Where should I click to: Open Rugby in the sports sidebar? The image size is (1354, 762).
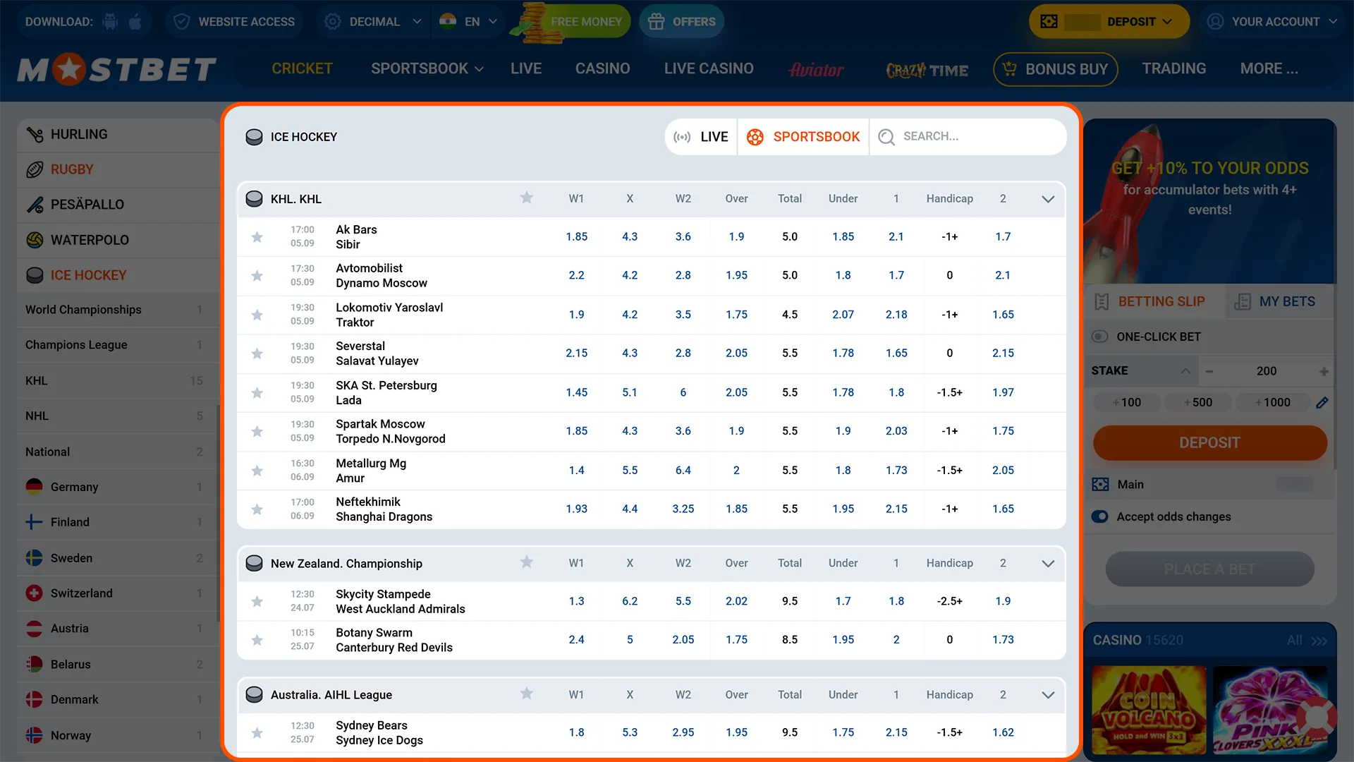tap(117, 169)
